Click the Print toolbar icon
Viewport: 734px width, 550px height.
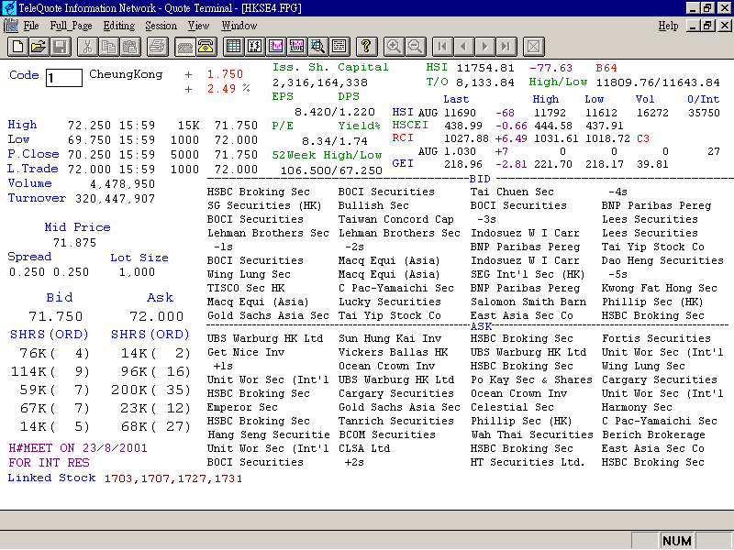pyautogui.click(x=157, y=47)
